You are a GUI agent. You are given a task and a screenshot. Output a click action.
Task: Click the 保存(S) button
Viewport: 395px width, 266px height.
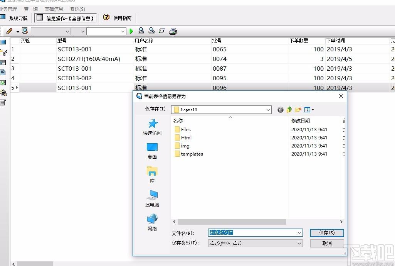pos(327,233)
